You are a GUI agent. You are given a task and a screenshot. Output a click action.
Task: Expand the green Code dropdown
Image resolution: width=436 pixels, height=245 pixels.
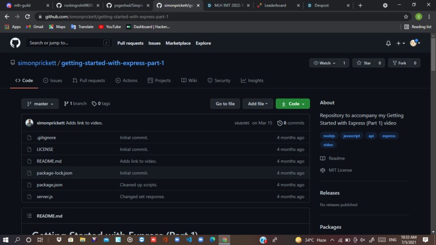(293, 104)
